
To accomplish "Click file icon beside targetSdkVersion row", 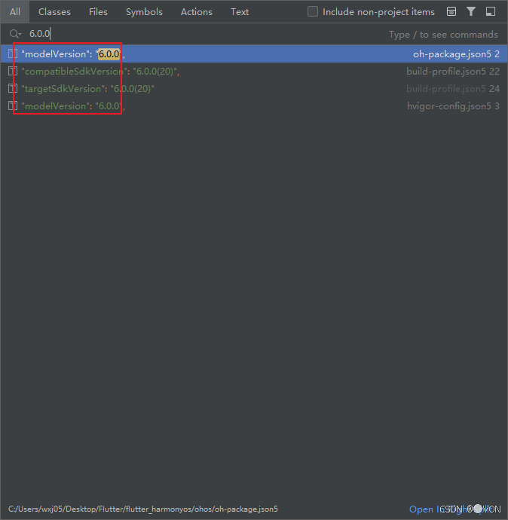I will pos(13,88).
